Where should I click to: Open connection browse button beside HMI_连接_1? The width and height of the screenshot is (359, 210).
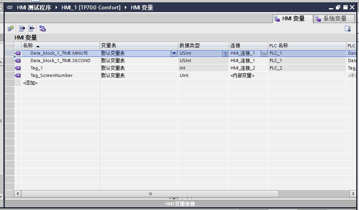[x=264, y=53]
